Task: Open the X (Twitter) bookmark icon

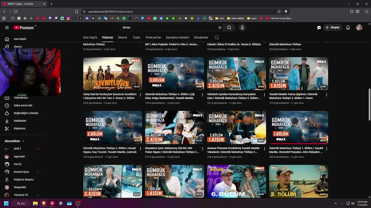Action: 74,18
